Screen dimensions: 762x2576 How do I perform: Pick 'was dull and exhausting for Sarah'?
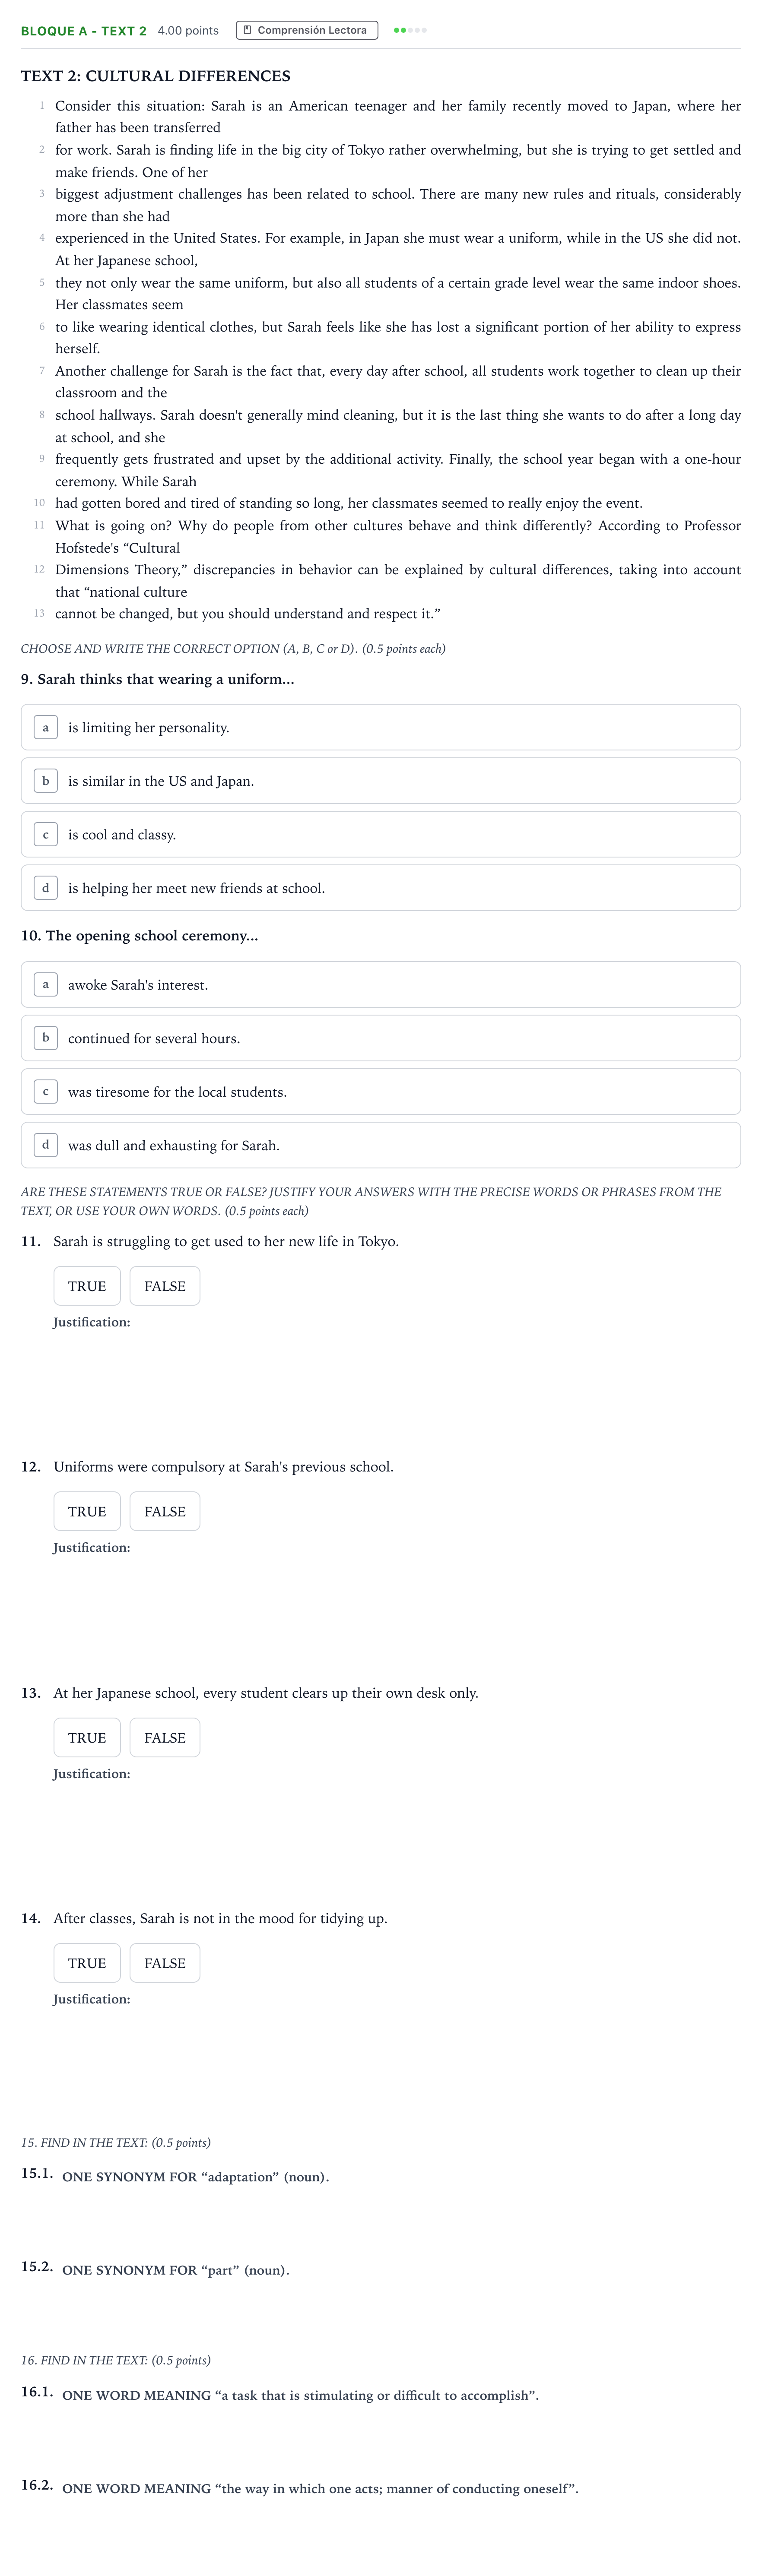tap(380, 1145)
